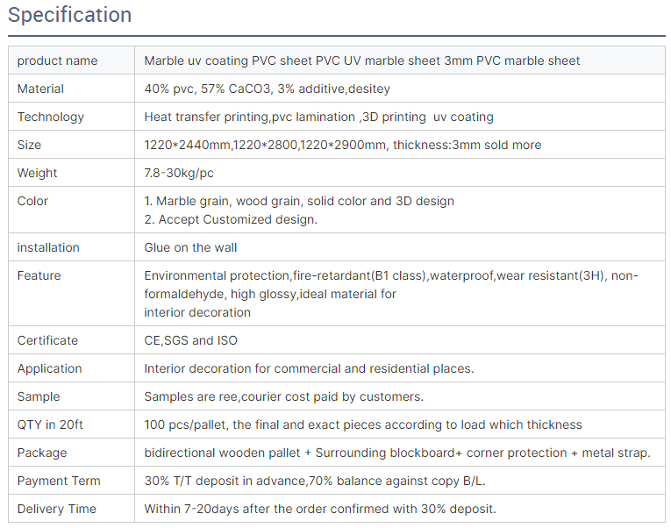Click the Size value starting with 1220*2440mm

[x=342, y=146]
